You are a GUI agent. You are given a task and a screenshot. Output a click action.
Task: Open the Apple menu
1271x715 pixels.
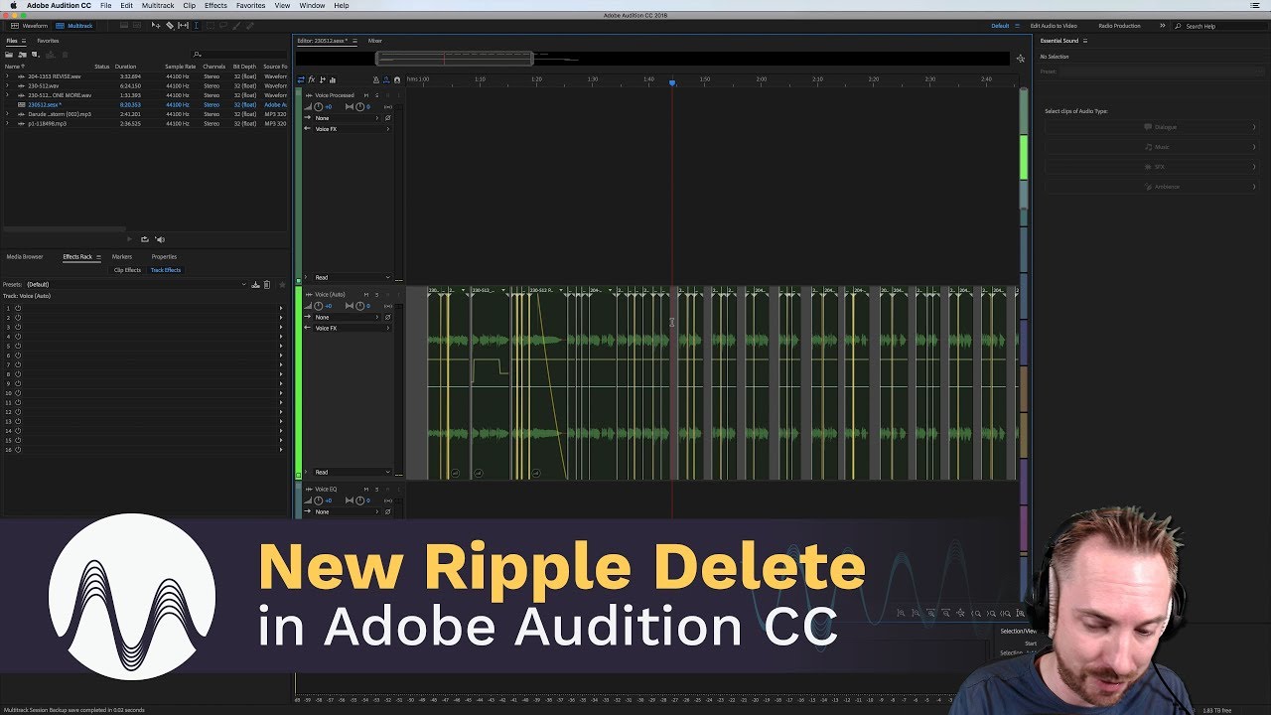pyautogui.click(x=13, y=5)
